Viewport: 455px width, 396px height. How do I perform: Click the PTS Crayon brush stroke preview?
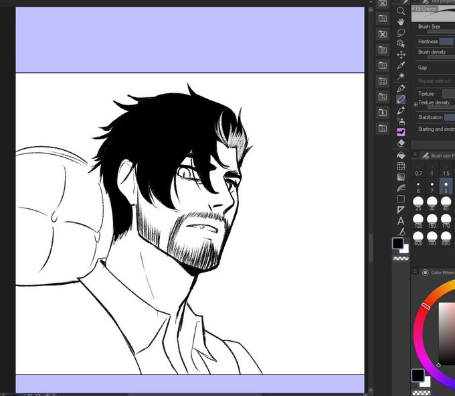pos(433,13)
